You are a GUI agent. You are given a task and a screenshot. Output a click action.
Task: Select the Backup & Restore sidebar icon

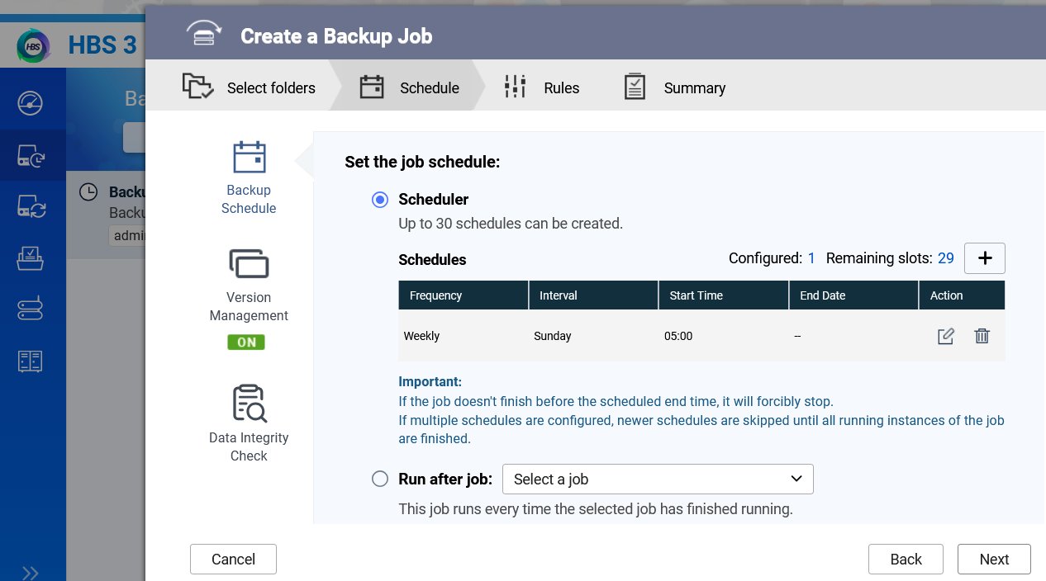tap(31, 154)
